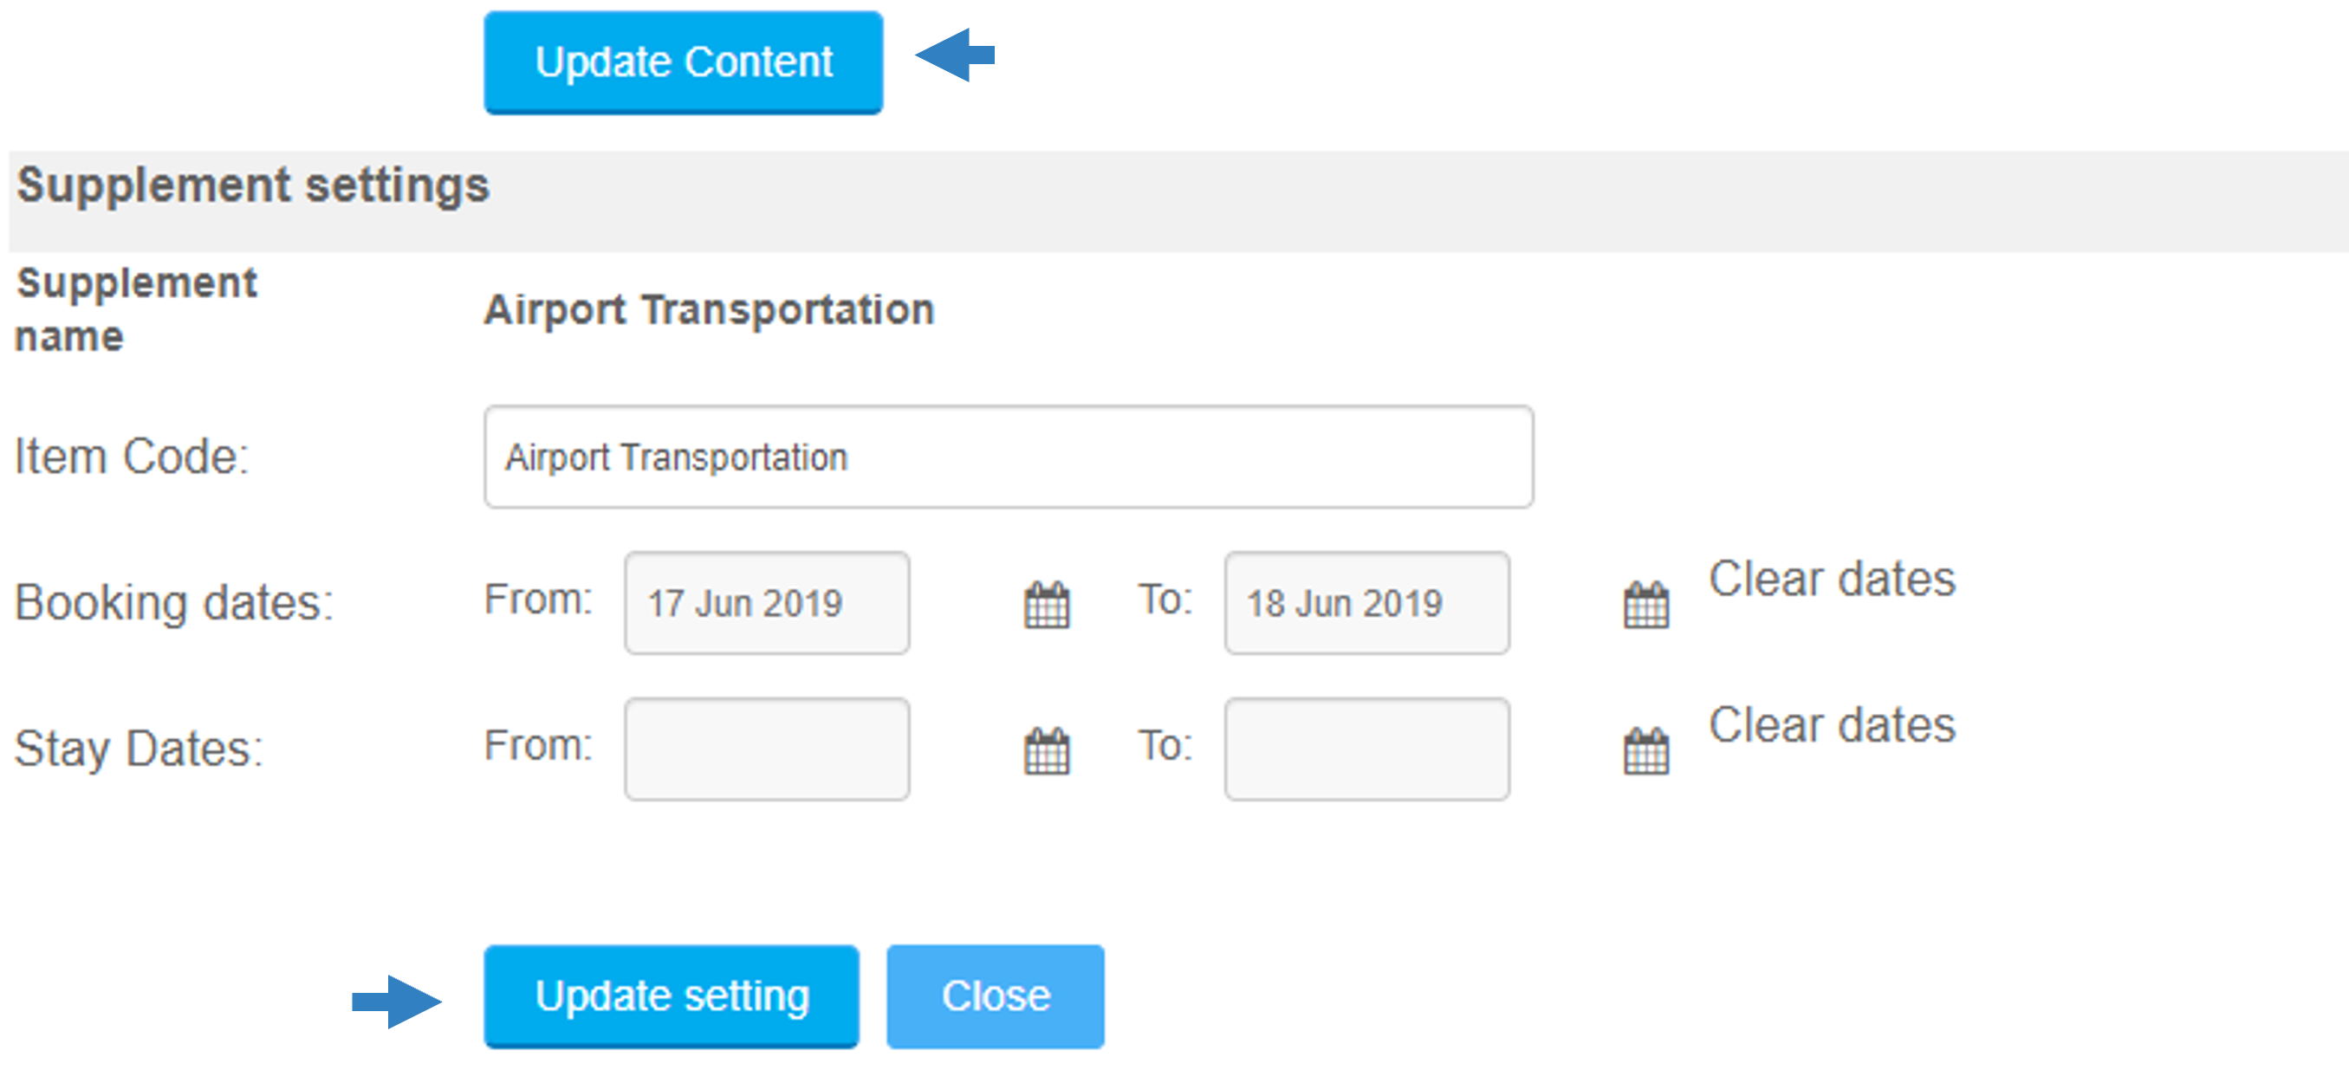Screen dimensions: 2349x1070
Task: Select the Booking From field showing 17 Jun 2019
Action: click(767, 602)
